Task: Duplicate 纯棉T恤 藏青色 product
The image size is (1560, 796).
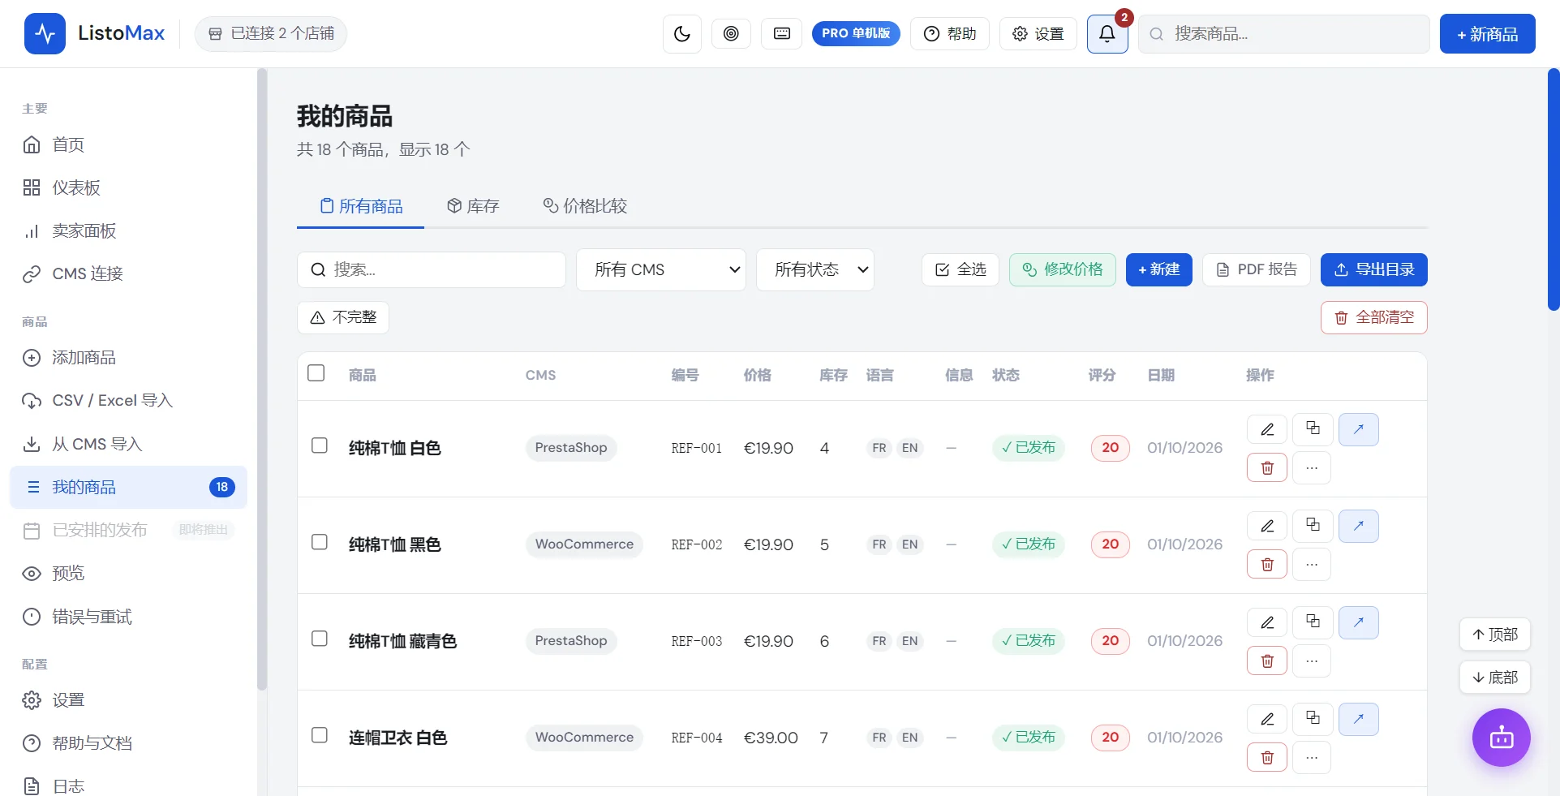Action: point(1313,622)
